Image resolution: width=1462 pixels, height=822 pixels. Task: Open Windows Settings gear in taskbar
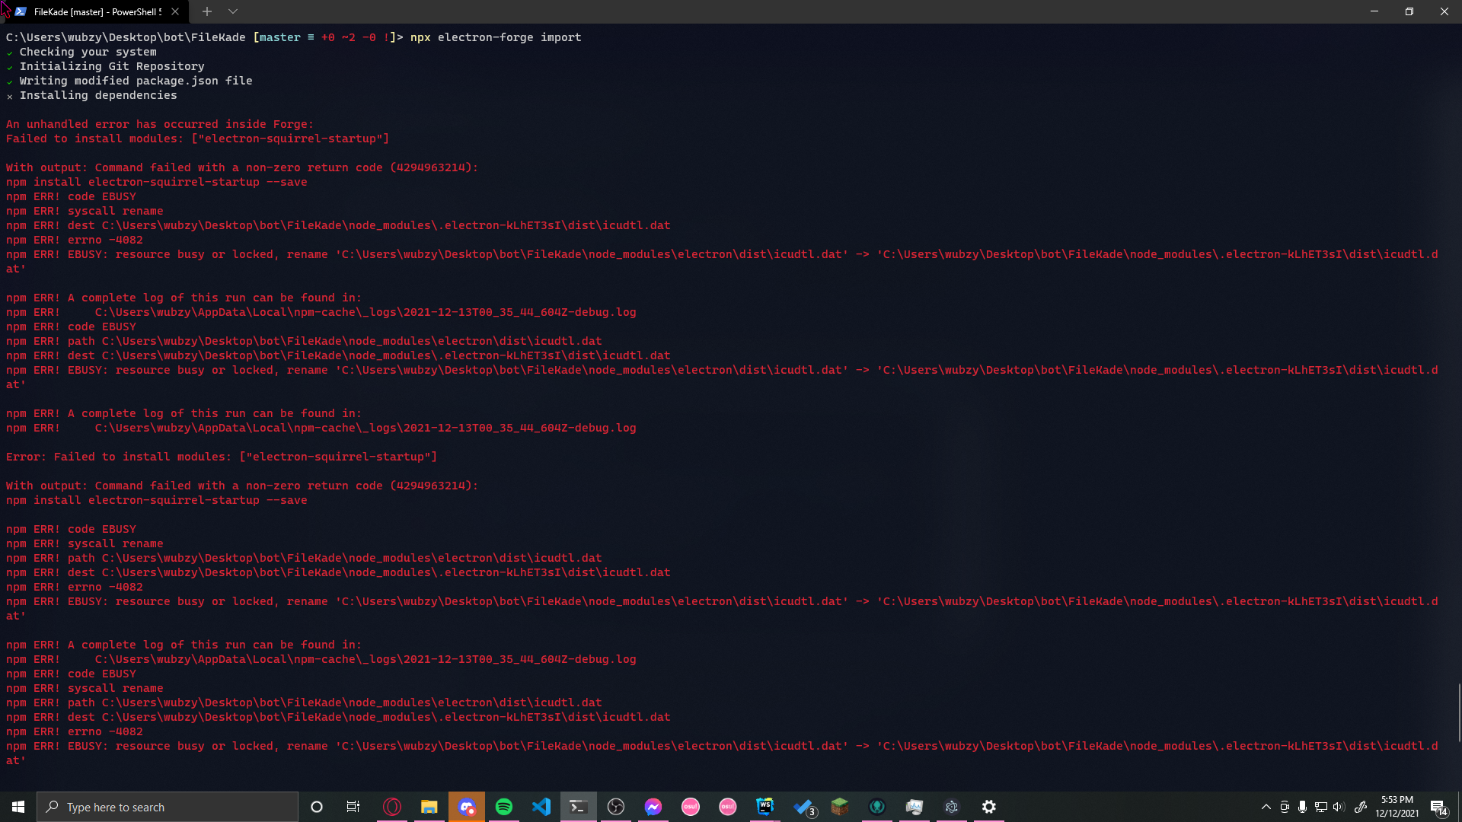[989, 807]
